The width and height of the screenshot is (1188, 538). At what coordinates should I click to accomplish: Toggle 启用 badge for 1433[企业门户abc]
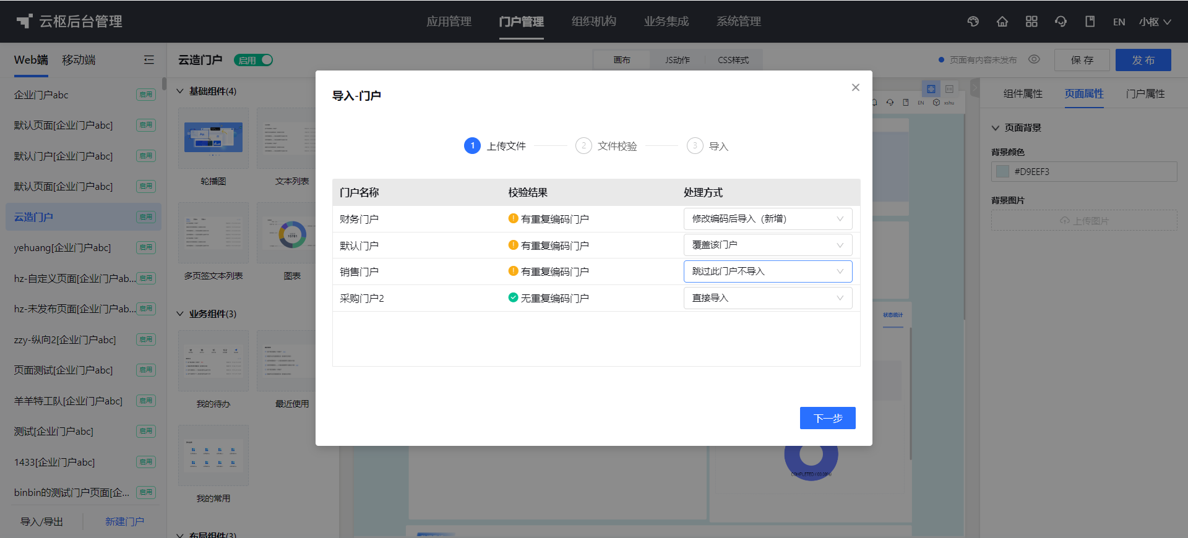tap(146, 462)
